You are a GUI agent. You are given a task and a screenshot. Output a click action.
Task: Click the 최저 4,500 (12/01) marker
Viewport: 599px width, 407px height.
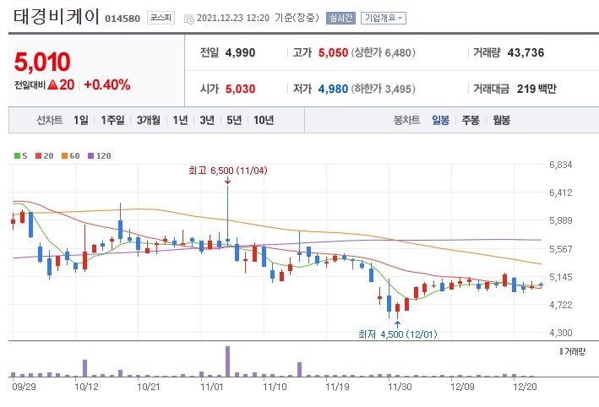pos(398,334)
